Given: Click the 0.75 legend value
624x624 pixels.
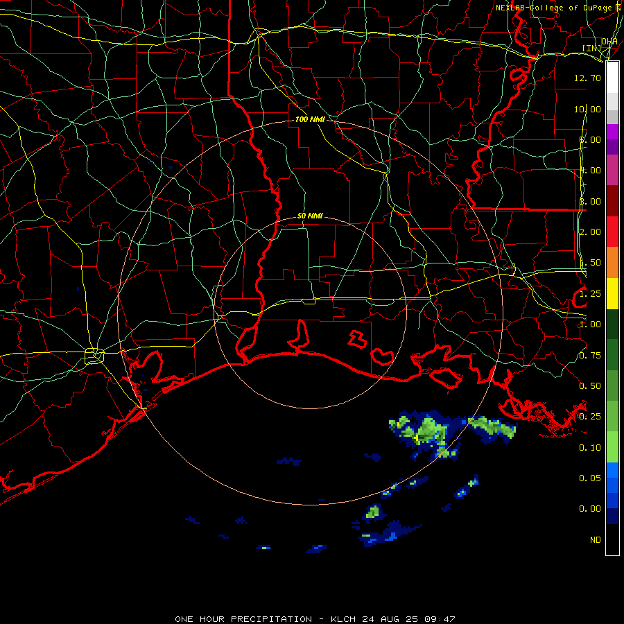Looking at the screenshot, I should click(x=590, y=356).
